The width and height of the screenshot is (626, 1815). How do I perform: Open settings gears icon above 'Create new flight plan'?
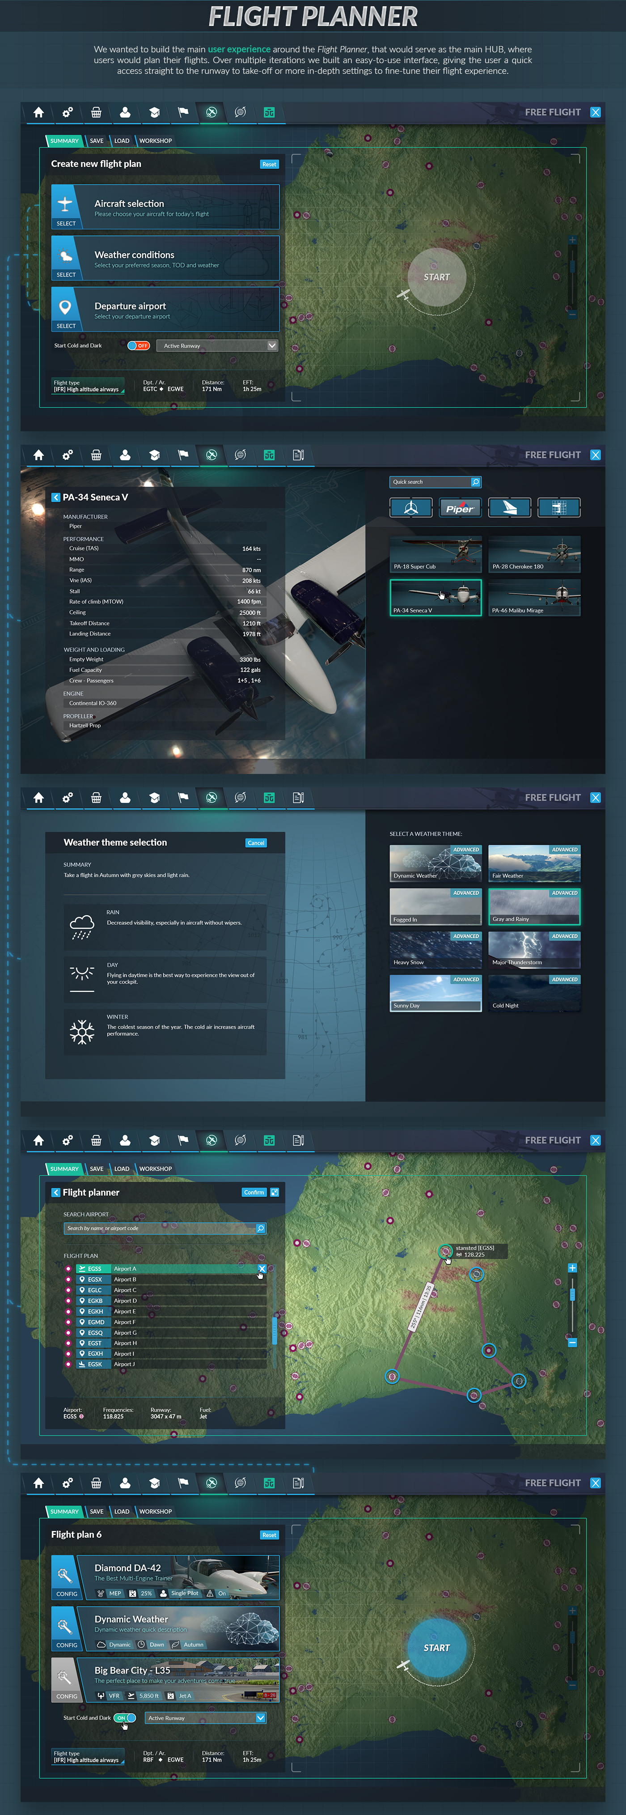(68, 113)
